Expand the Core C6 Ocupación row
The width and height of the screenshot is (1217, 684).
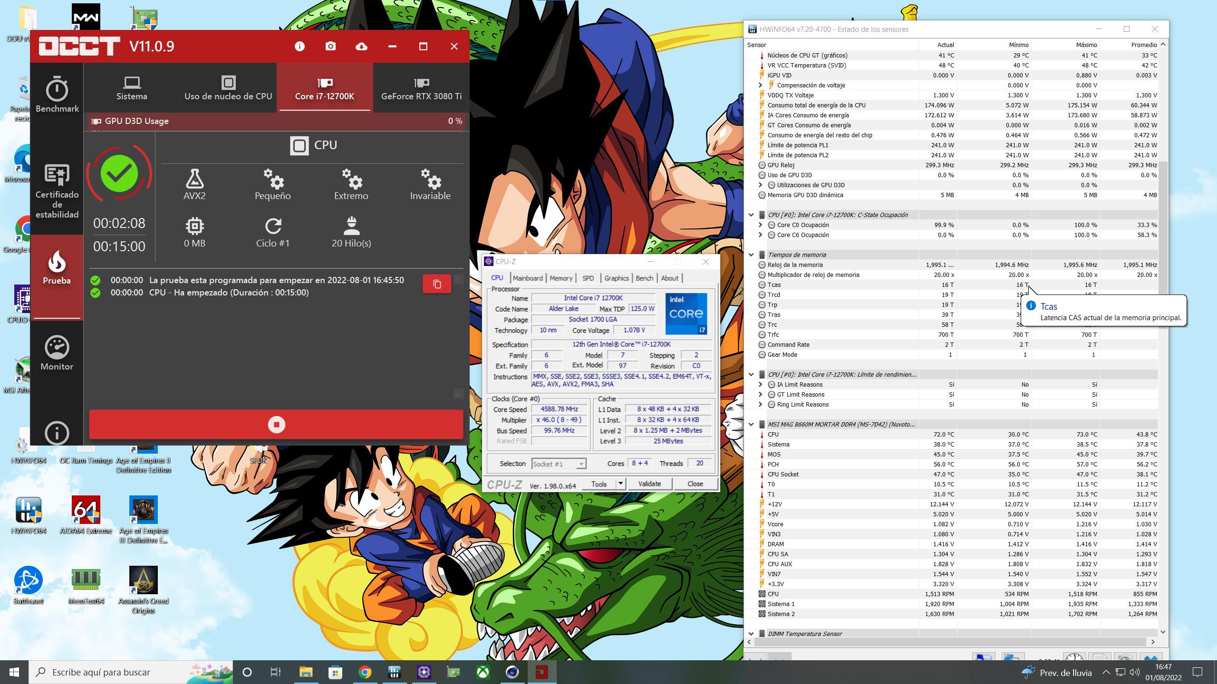(761, 235)
